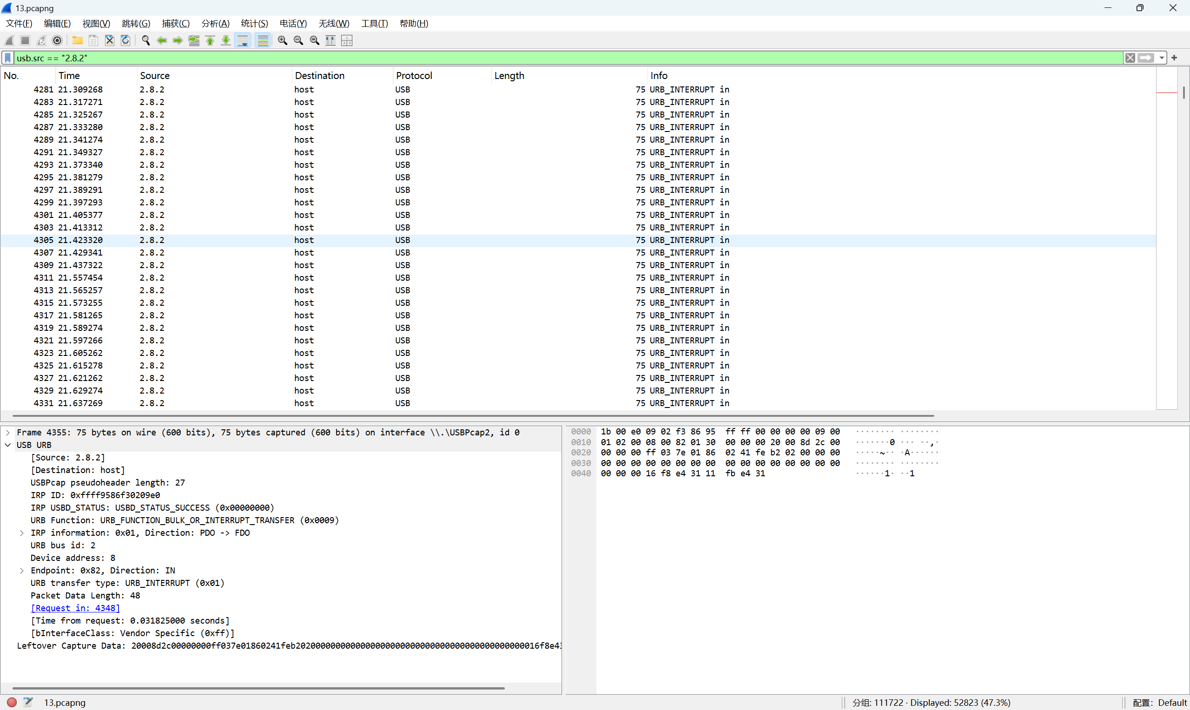Viewport: 1190px width, 710px height.
Task: Save this capture file icon
Action: [93, 41]
